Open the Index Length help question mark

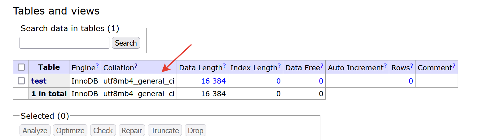pyautogui.click(x=279, y=66)
